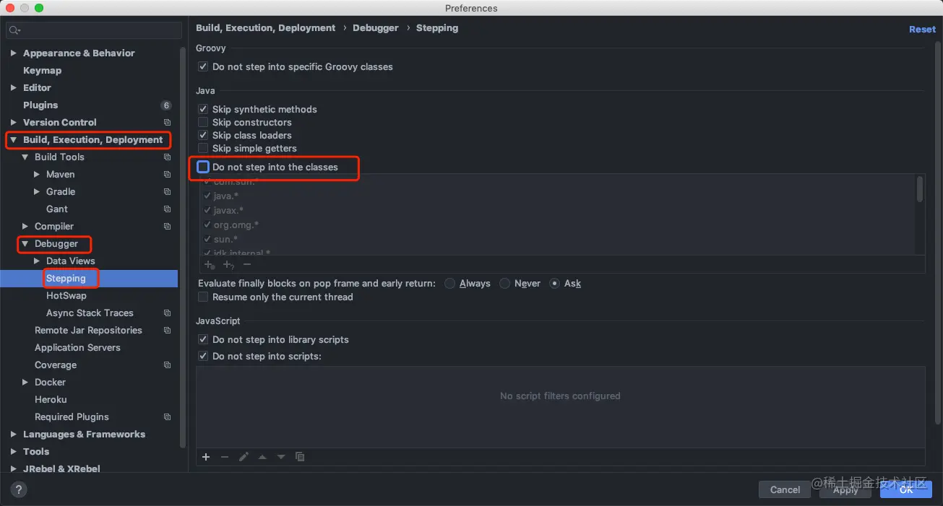Select the Always radio button
This screenshot has width=943, height=506.
click(450, 284)
